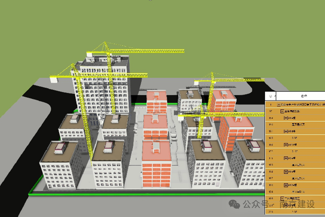Image resolution: width=325 pixels, height=217 pixels.
Task: Select the tall white high-rise building model
Action: pos(101,87)
